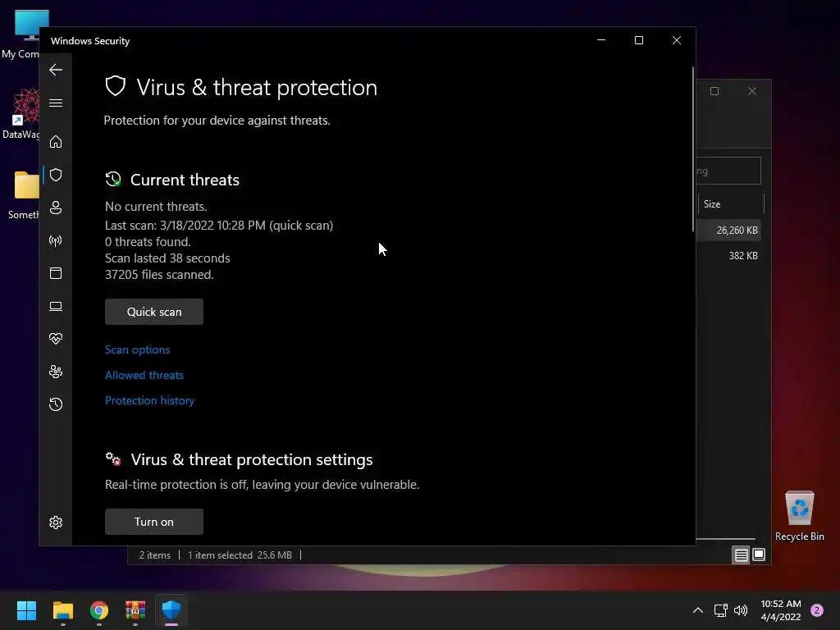Screen dimensions: 840x630
Task: Switch File Explorer to details view
Action: tap(741, 555)
